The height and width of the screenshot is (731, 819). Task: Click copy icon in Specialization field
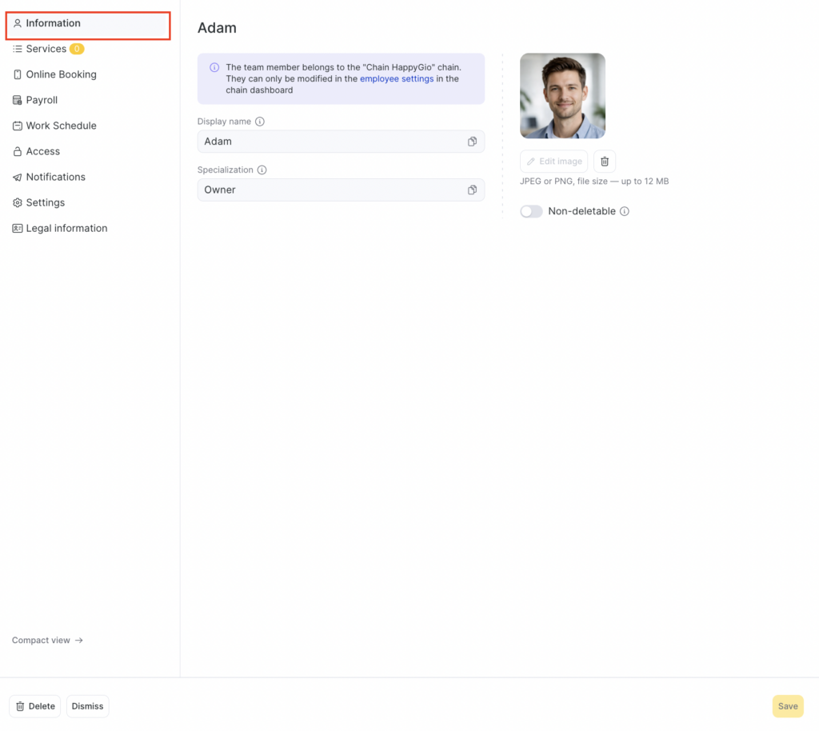click(x=472, y=190)
